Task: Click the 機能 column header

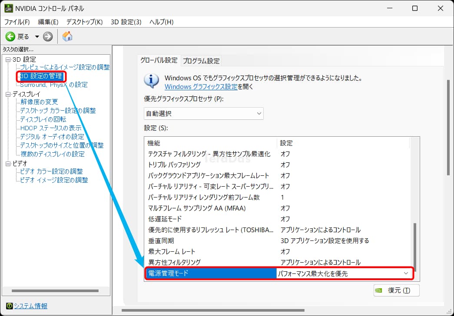Action: 211,143
